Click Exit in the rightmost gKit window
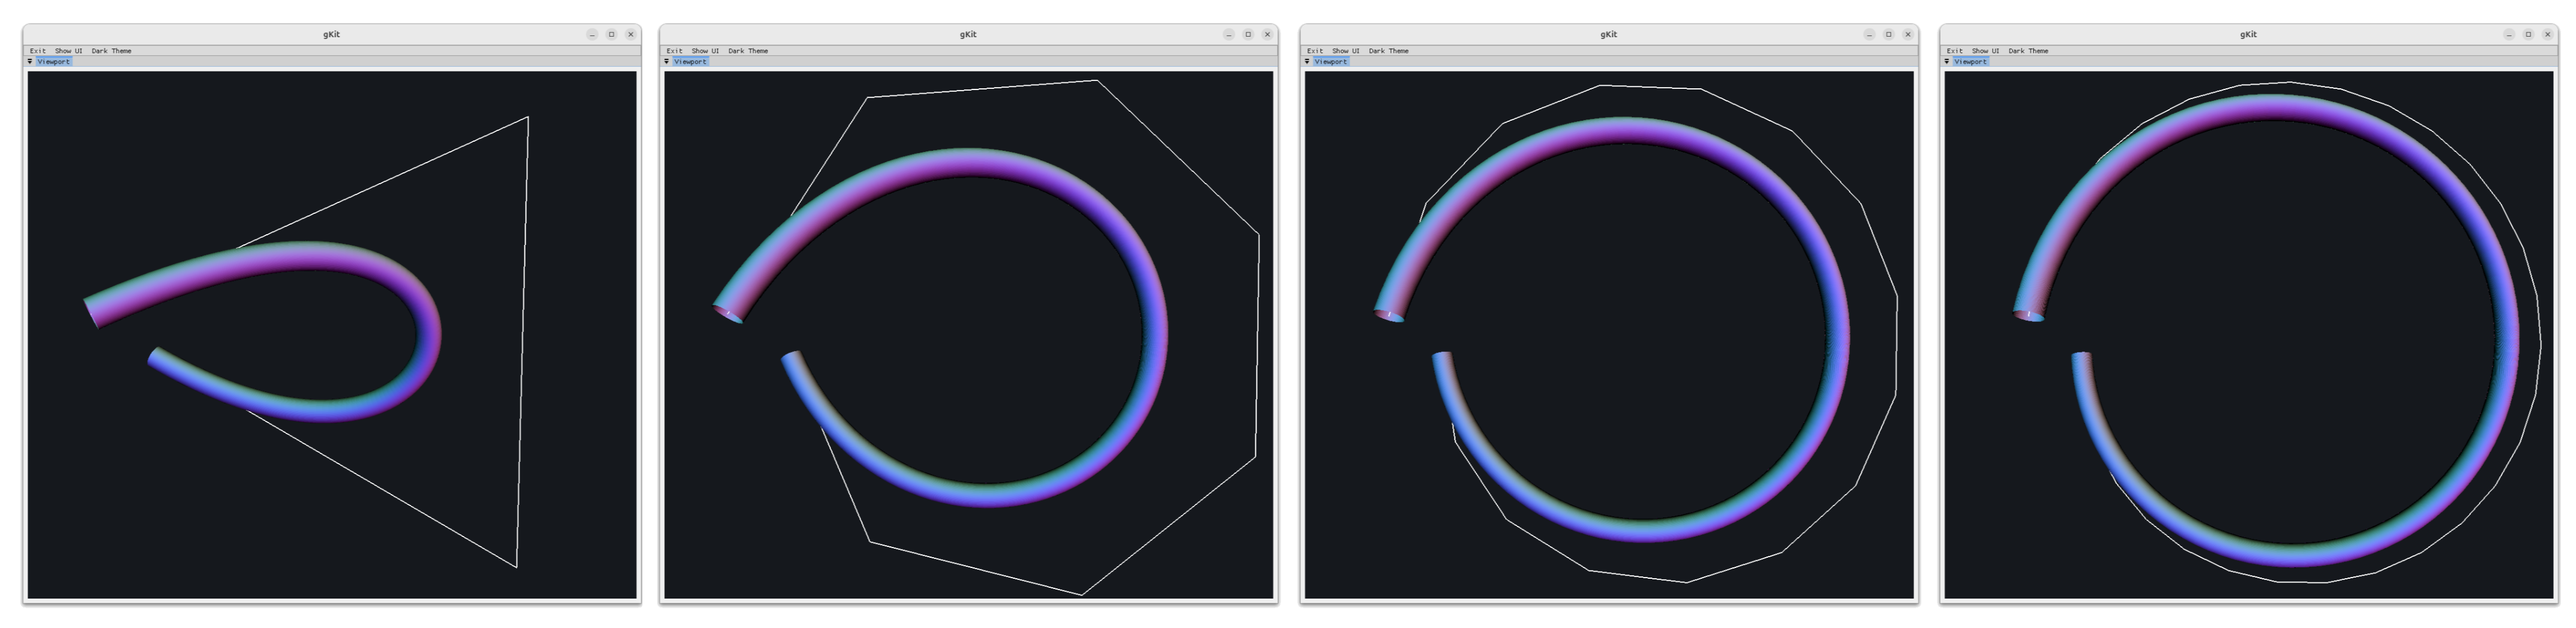The height and width of the screenshot is (628, 2576). click(x=1956, y=51)
